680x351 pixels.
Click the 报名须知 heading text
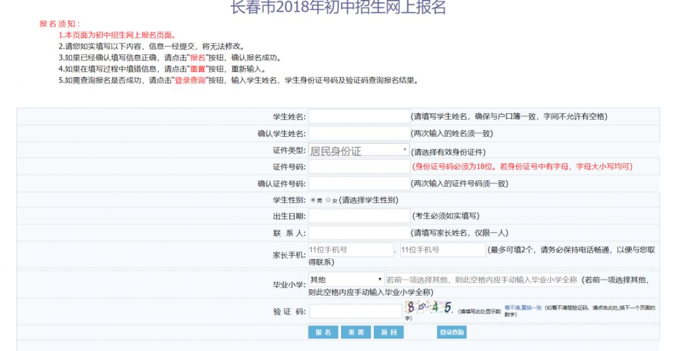[x=60, y=24]
